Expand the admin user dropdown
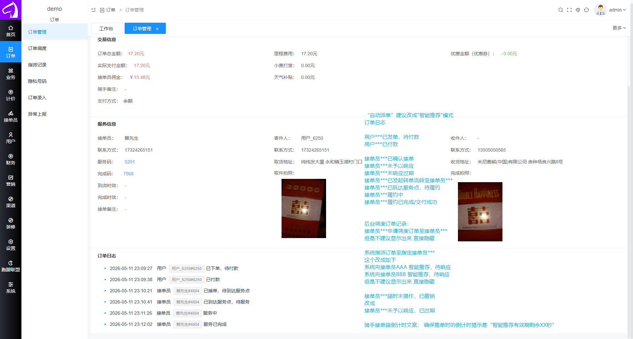Screen dimensions: 633x339 617,10
